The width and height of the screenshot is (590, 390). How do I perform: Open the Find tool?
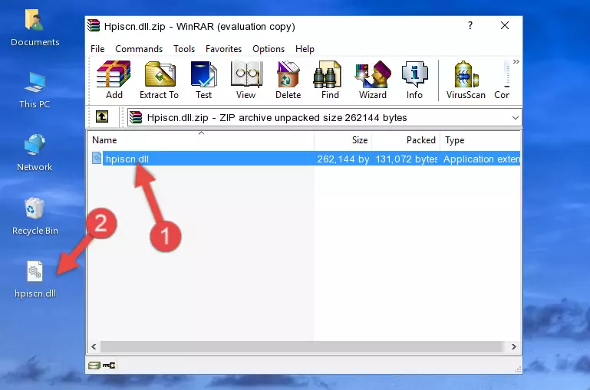pyautogui.click(x=330, y=80)
